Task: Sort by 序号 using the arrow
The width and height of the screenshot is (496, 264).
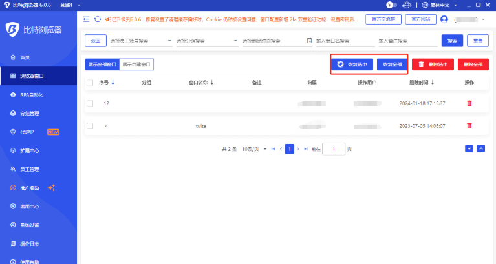Action: 113,83
